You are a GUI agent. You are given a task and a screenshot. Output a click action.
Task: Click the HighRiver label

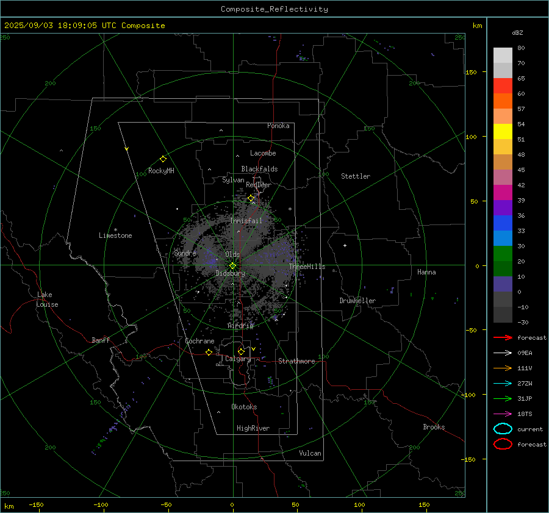(x=253, y=428)
